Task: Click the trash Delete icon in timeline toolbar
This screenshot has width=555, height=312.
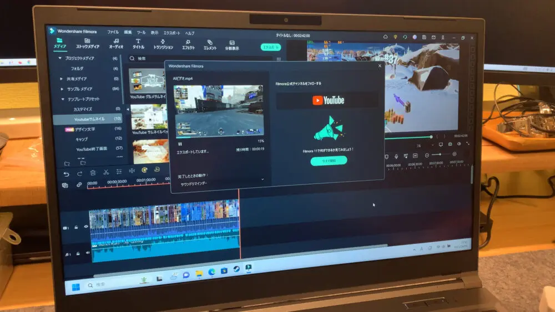Action: [x=93, y=173]
